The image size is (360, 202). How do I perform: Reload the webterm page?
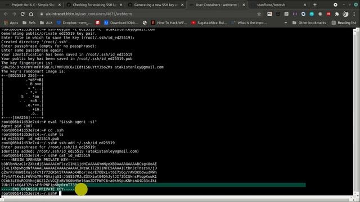coord(22,14)
